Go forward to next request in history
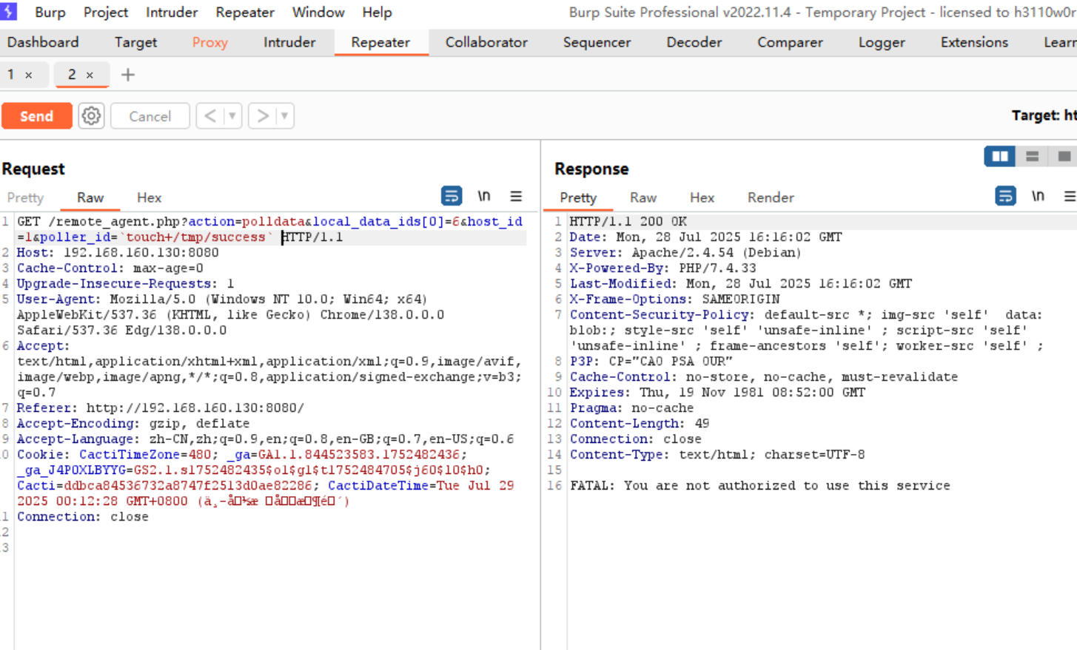 coord(262,116)
